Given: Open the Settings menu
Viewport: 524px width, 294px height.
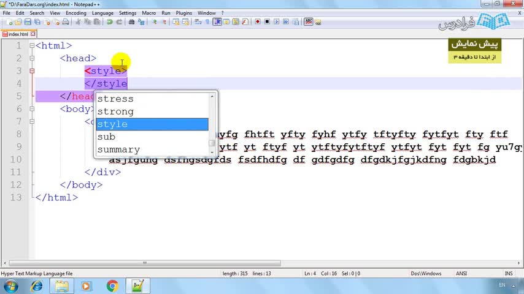Looking at the screenshot, I should tap(128, 13).
